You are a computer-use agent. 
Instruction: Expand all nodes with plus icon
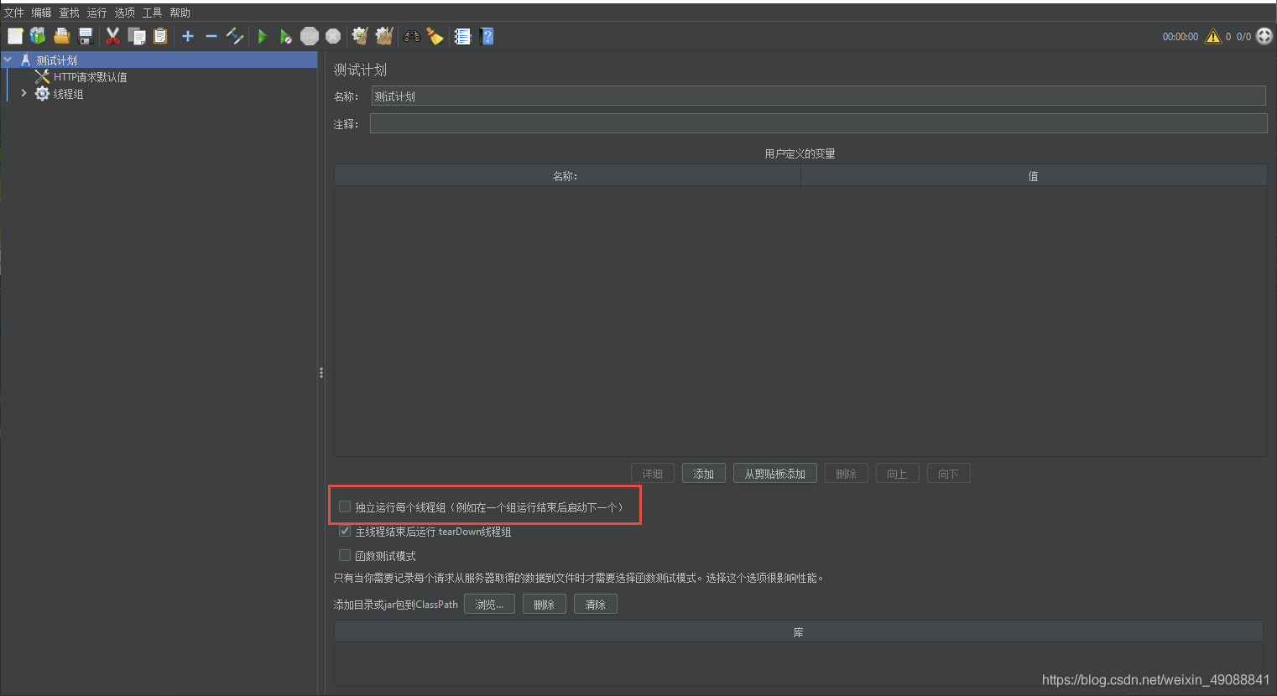(188, 36)
